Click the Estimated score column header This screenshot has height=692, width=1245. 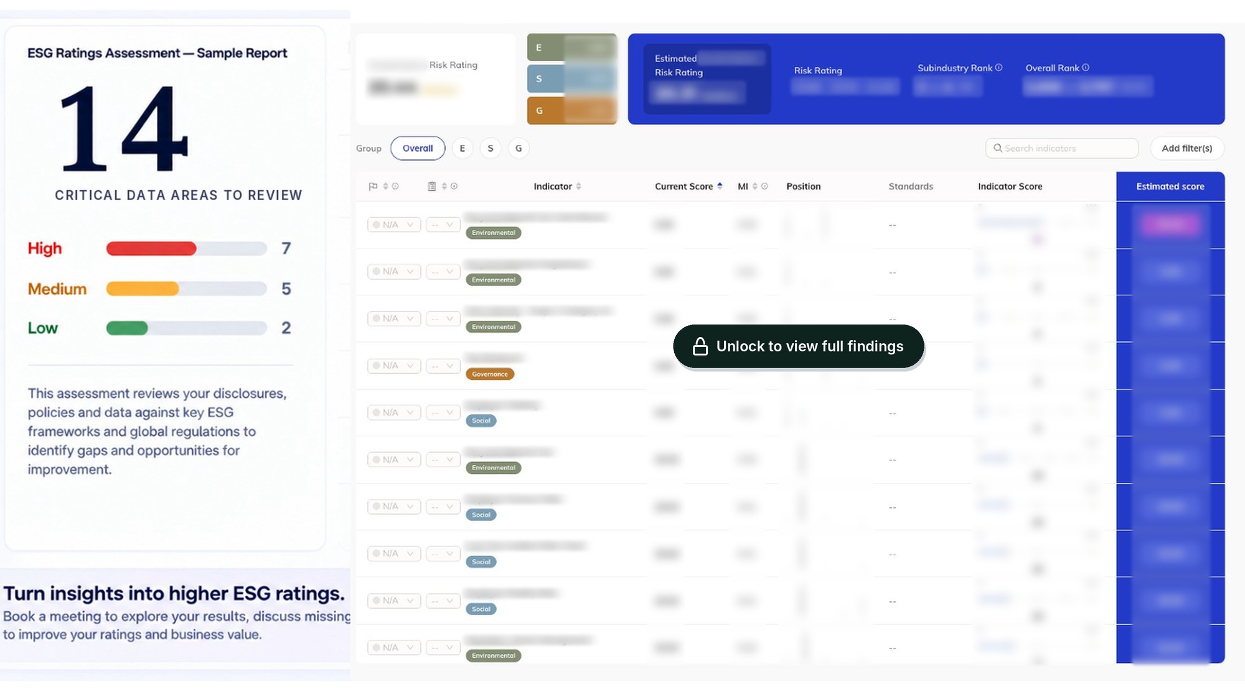coord(1170,187)
